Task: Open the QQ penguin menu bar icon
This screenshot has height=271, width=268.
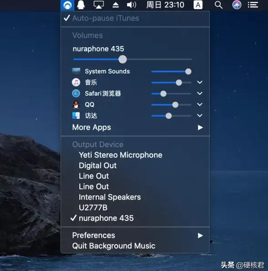Action: click(x=81, y=5)
